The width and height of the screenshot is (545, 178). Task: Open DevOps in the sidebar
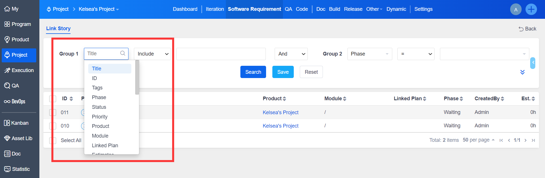(x=15, y=101)
